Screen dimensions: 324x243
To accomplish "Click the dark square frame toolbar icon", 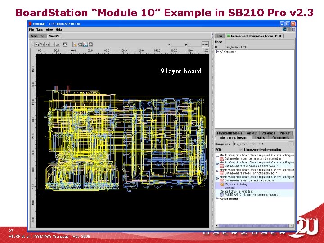I will click(x=90, y=44).
